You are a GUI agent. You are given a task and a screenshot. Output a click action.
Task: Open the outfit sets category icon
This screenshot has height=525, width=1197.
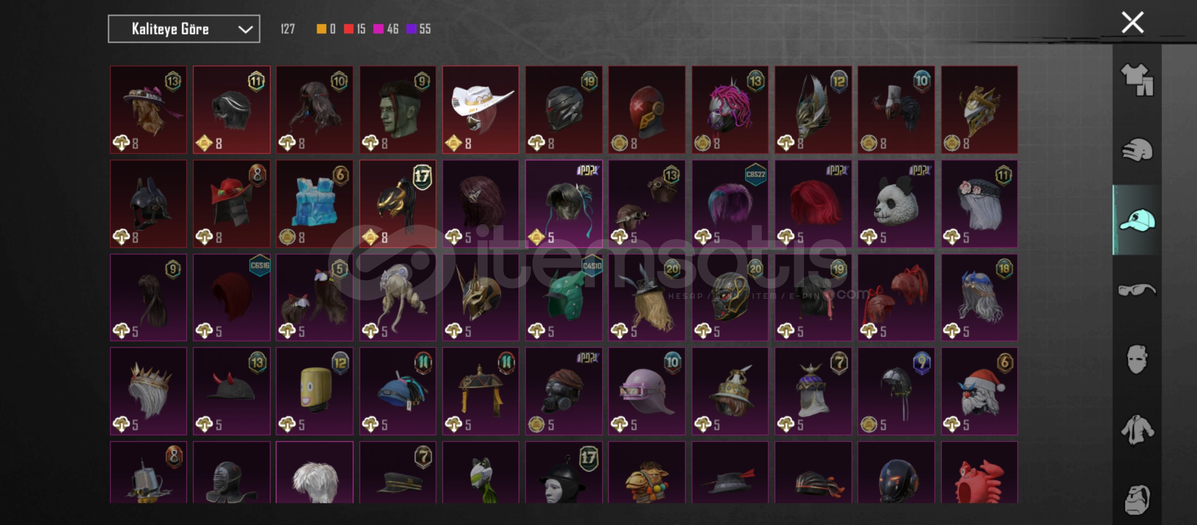(1137, 80)
